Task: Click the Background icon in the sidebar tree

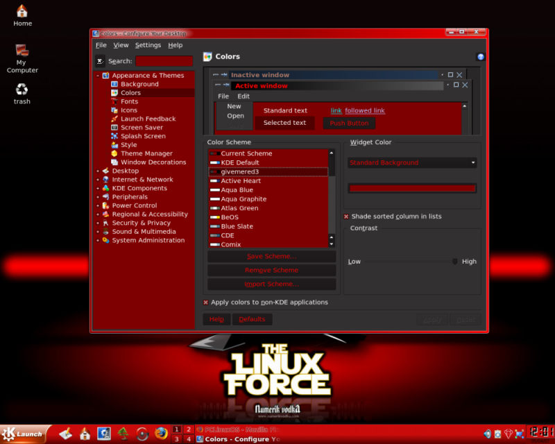Action: click(114, 84)
